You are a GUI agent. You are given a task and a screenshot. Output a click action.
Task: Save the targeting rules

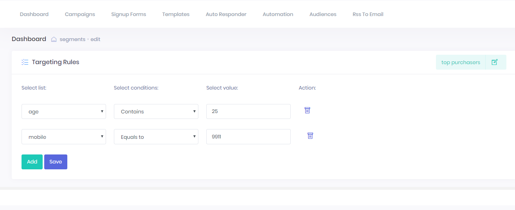pos(56,162)
